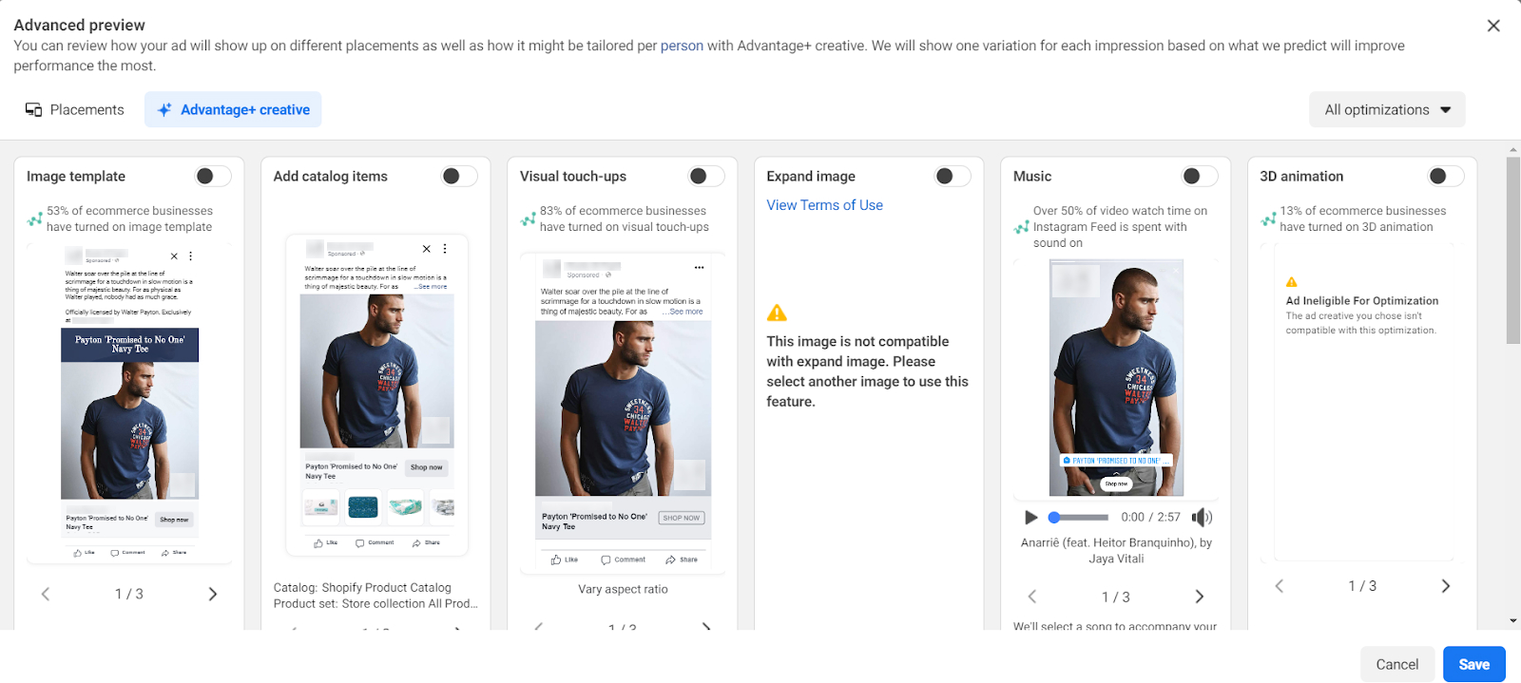The height and width of the screenshot is (683, 1521).
Task: Close the Advanced preview dialog
Action: (x=1493, y=26)
